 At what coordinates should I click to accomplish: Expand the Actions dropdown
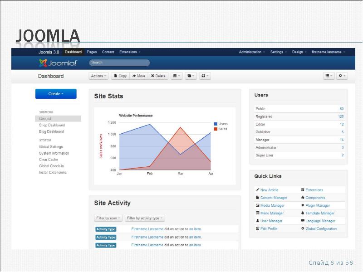click(x=98, y=76)
